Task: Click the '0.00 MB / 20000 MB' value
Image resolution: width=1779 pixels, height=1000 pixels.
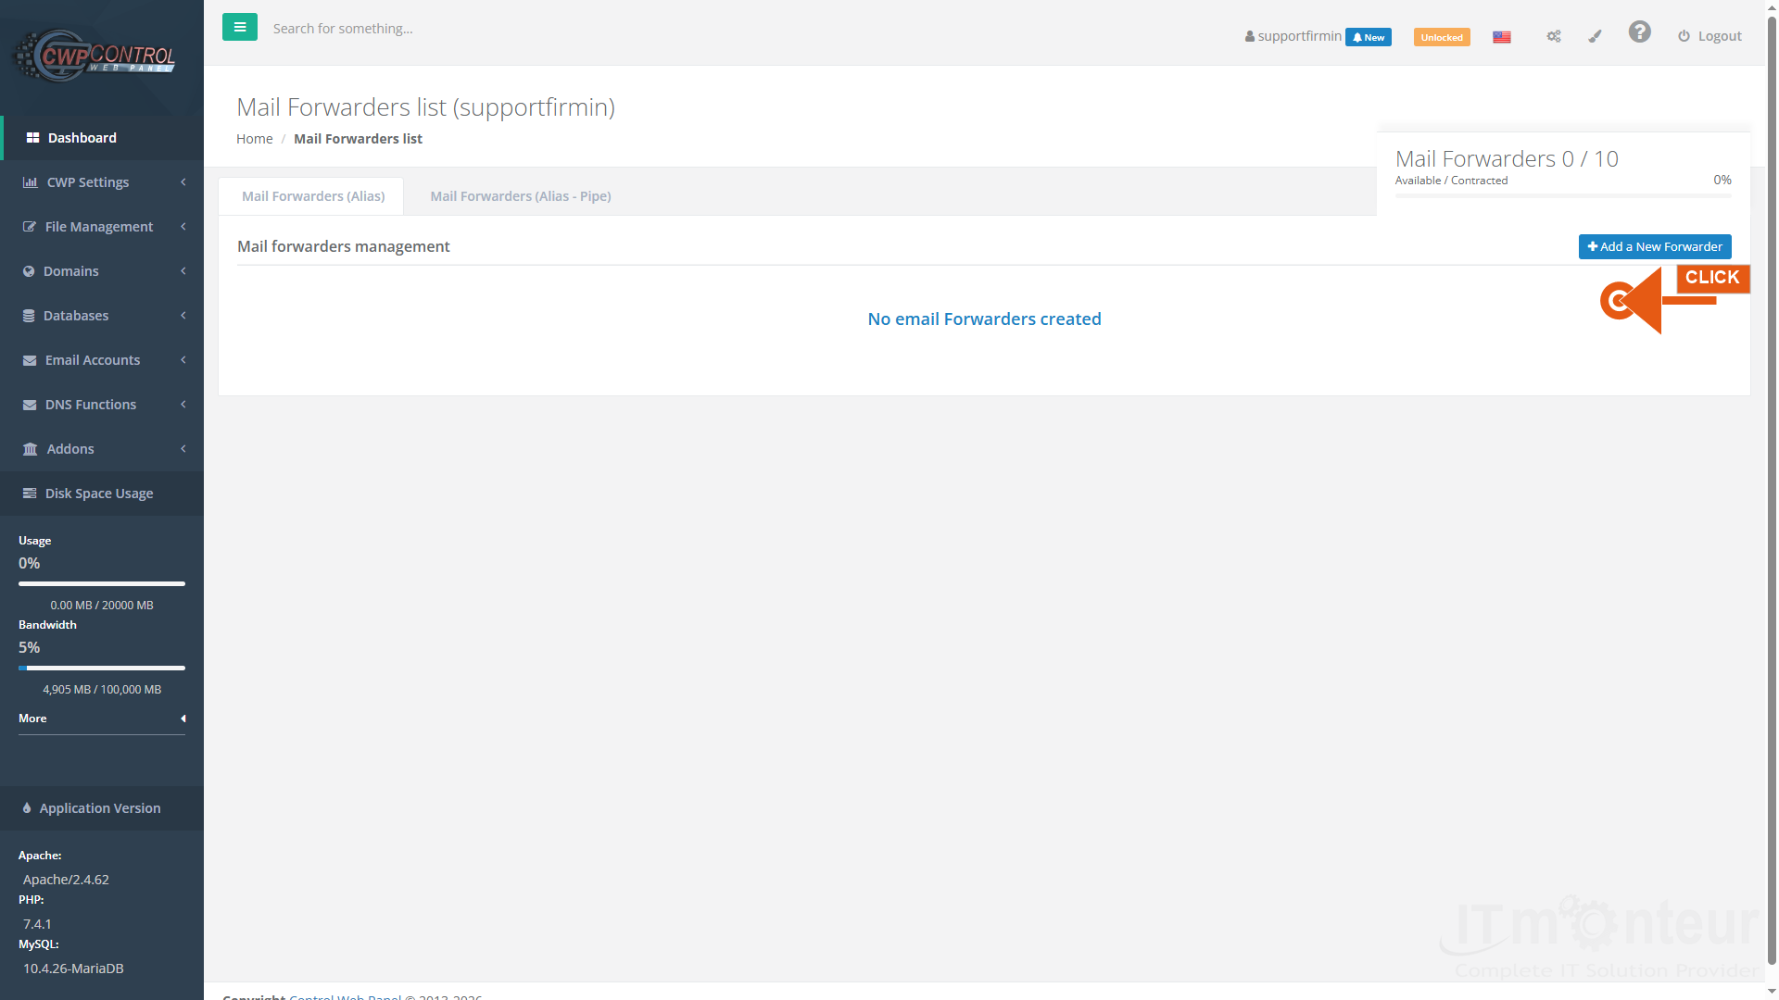Action: (102, 606)
